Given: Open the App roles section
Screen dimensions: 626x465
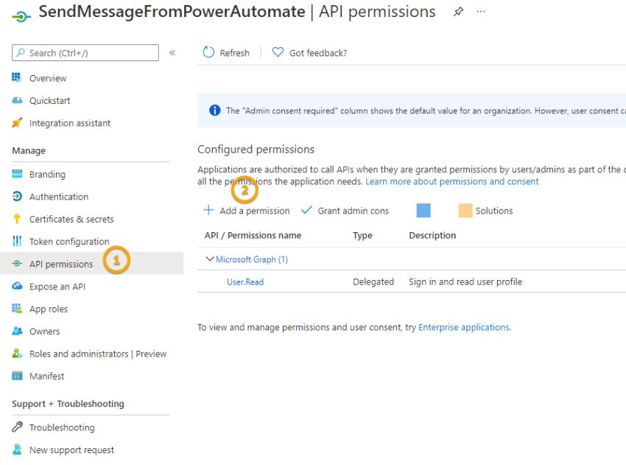Looking at the screenshot, I should (49, 308).
